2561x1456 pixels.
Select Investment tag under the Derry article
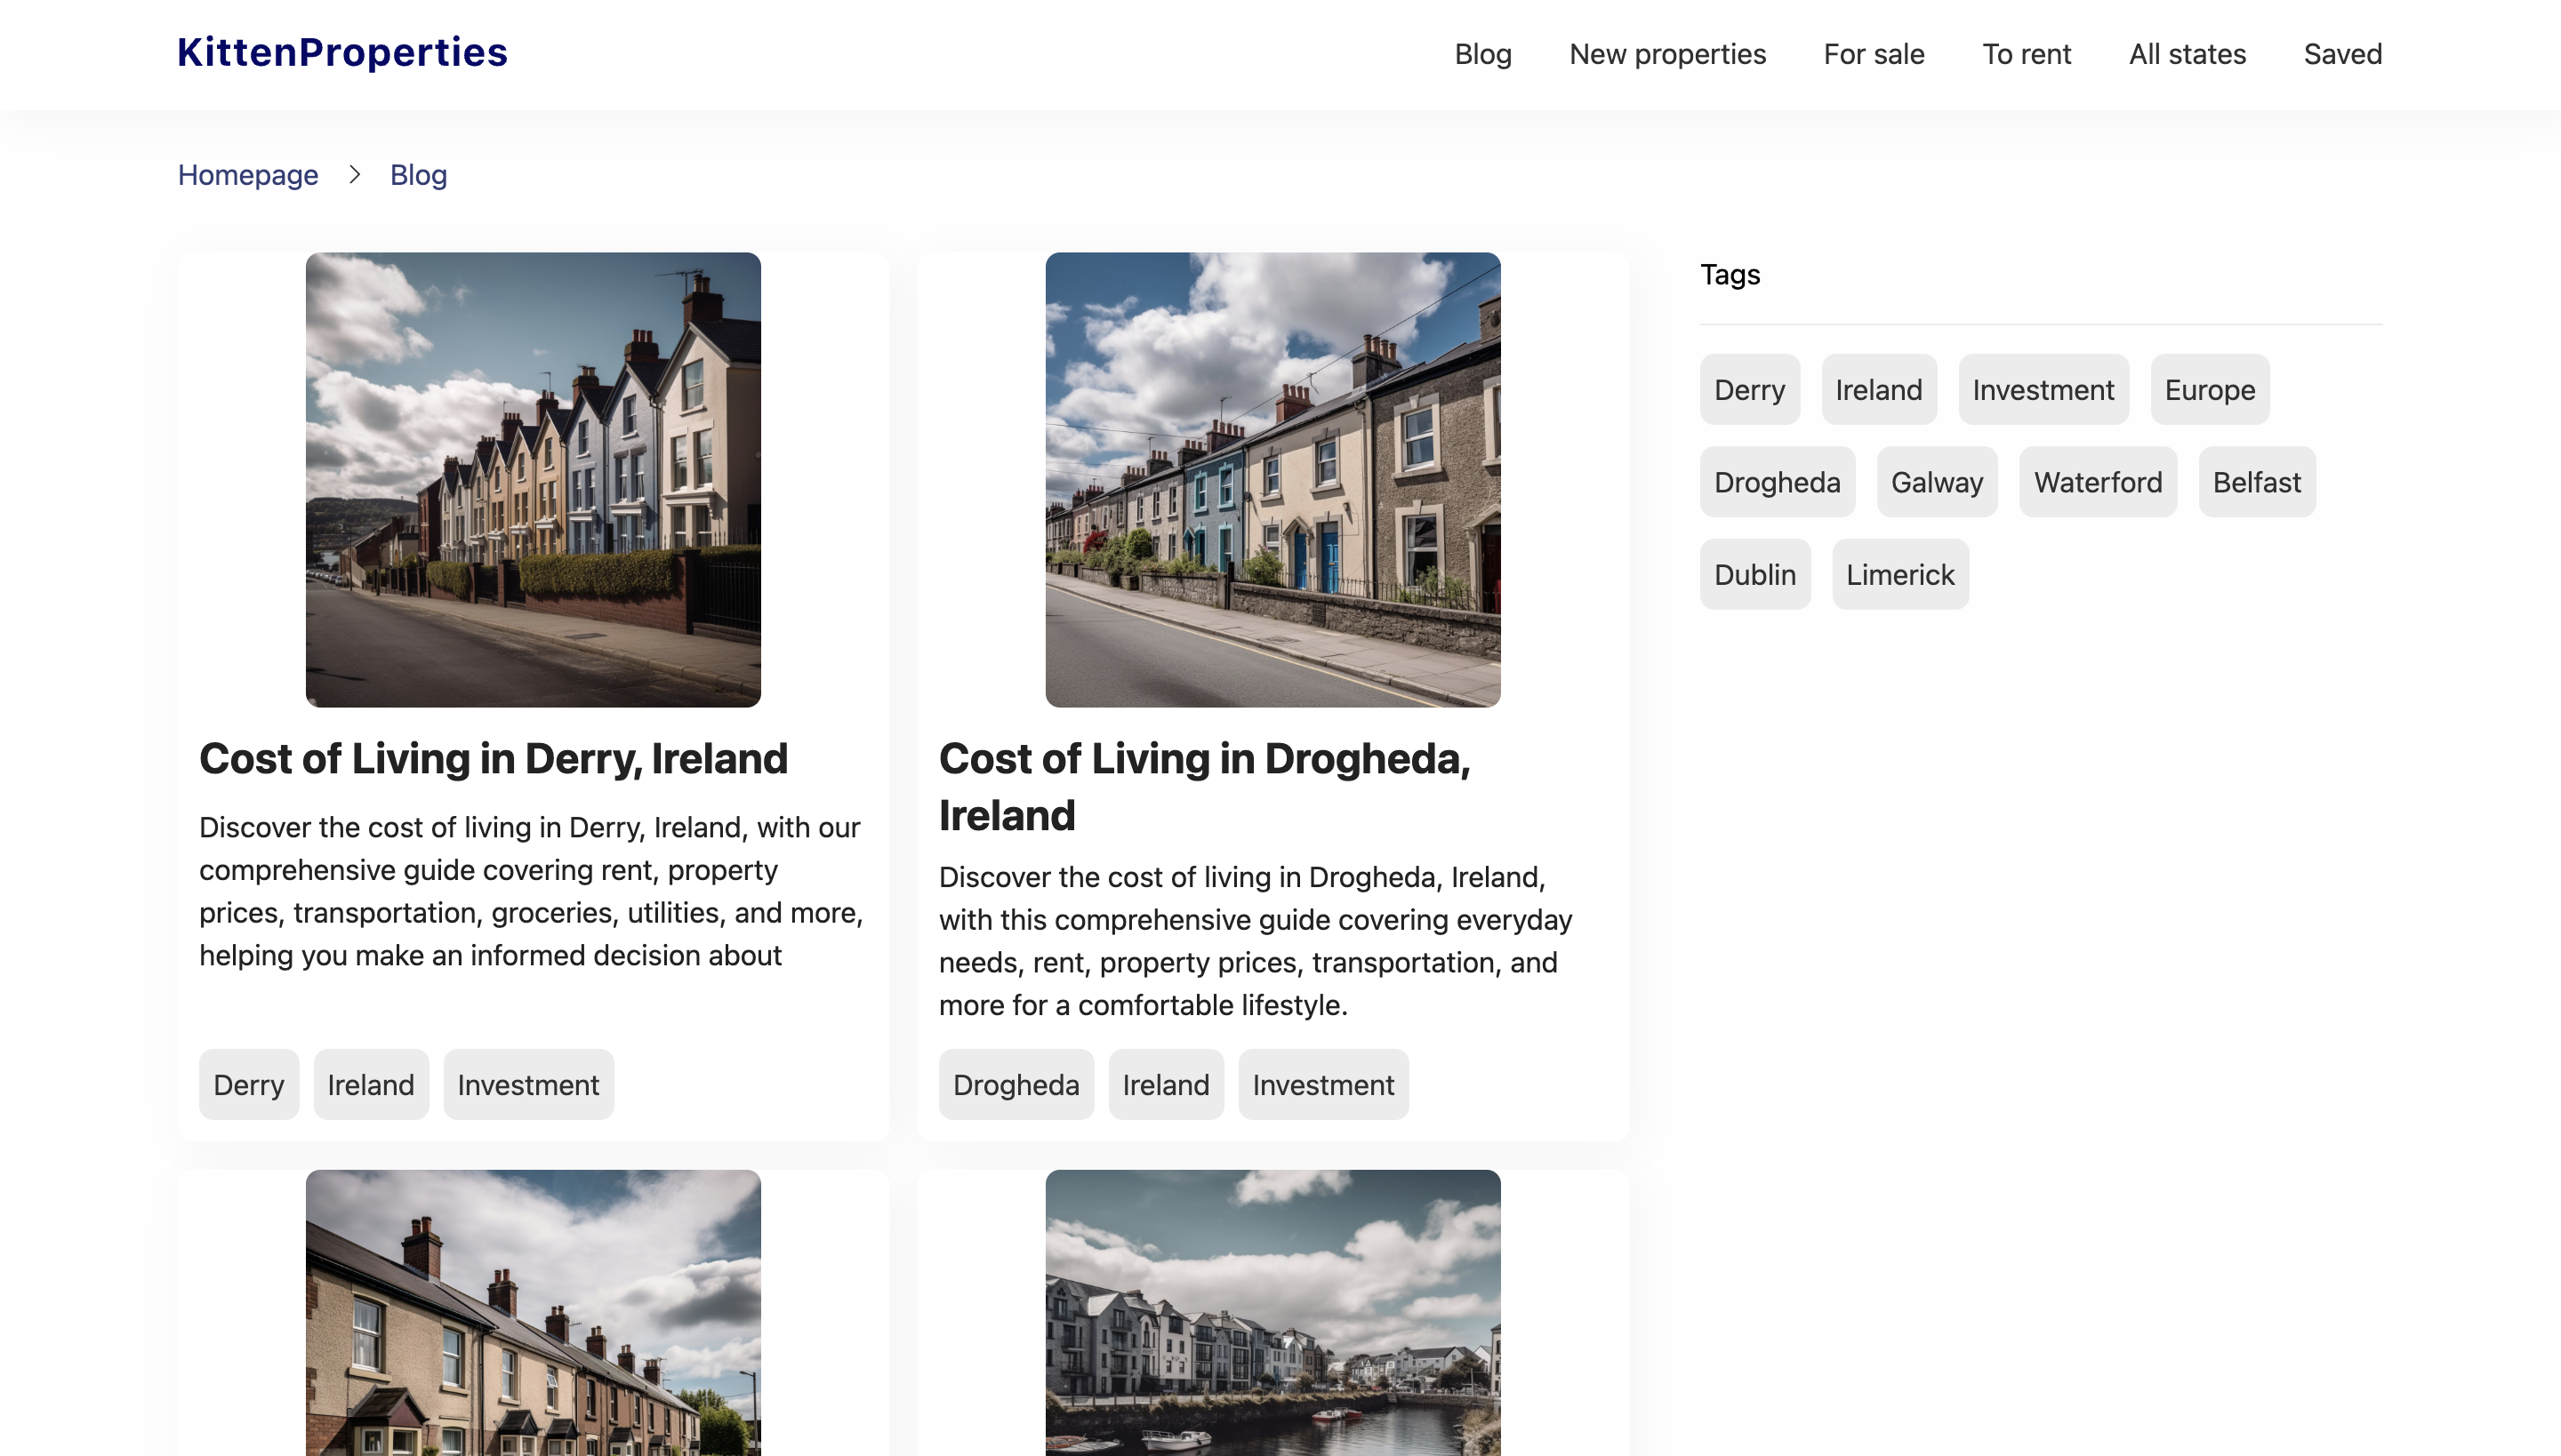pyautogui.click(x=528, y=1085)
